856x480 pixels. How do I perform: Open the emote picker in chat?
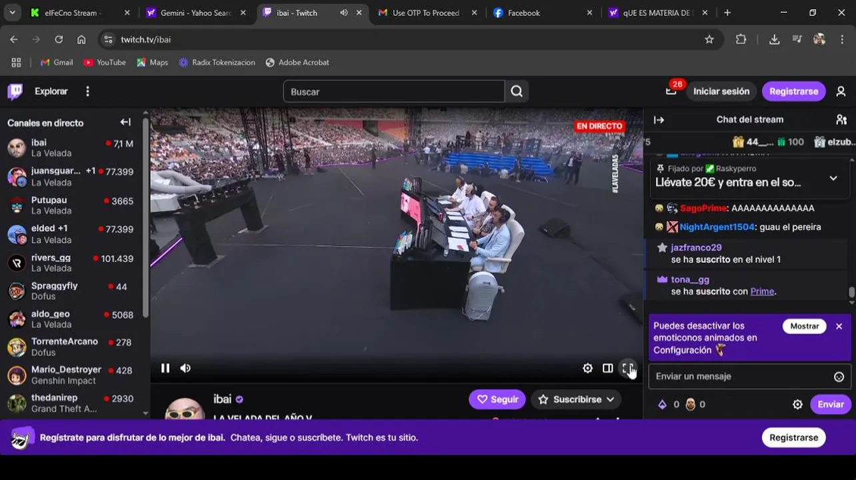pyautogui.click(x=839, y=377)
